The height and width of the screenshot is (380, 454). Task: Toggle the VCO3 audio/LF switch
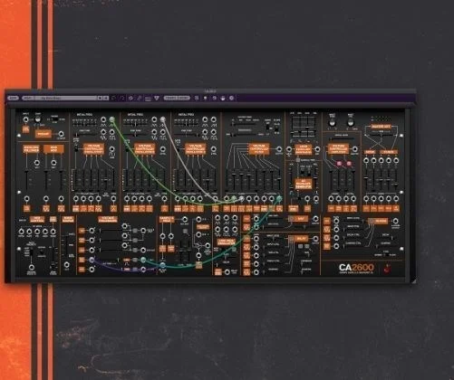point(178,148)
